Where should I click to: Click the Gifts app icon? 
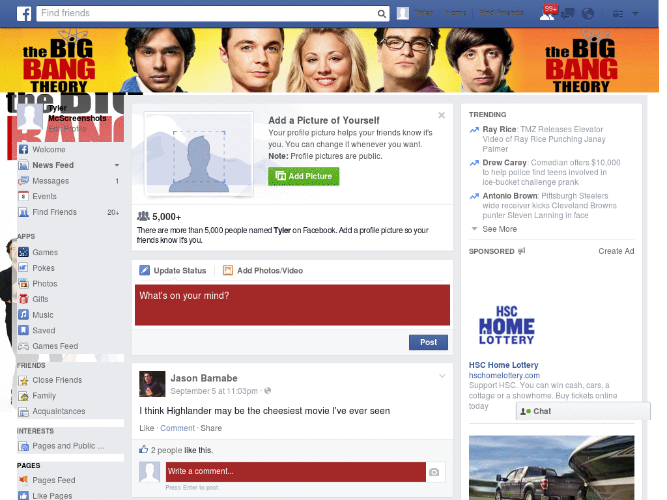[24, 299]
